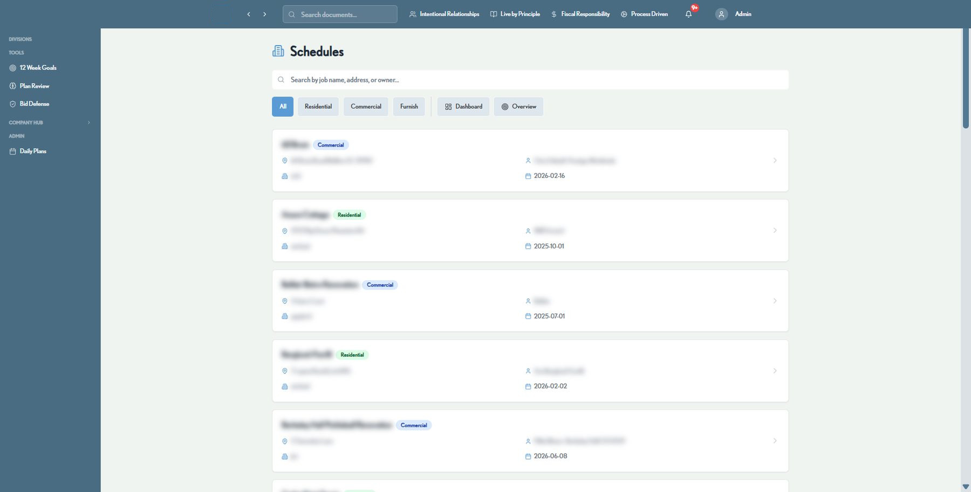
Task: Click the Residential badge on 2026-02-02 card
Action: [352, 355]
